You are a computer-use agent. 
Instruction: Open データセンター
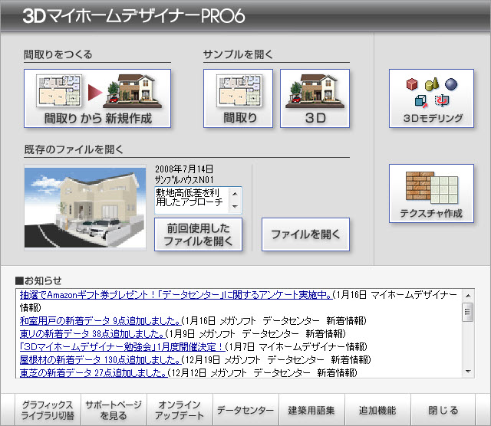click(x=245, y=410)
